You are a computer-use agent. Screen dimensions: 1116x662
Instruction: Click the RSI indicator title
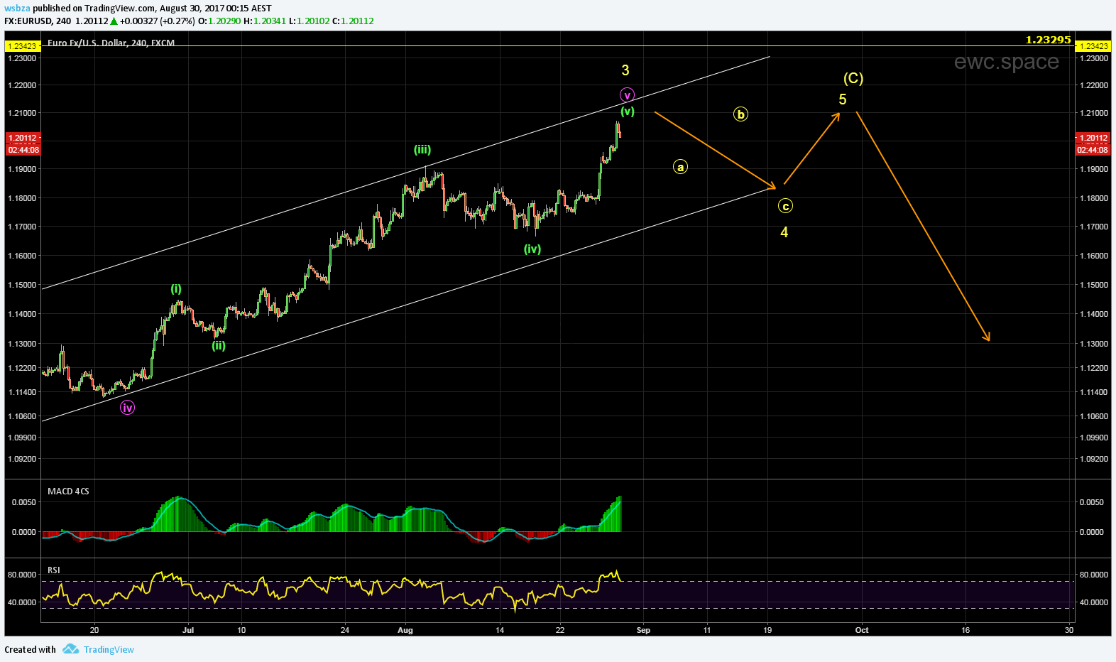coord(54,570)
